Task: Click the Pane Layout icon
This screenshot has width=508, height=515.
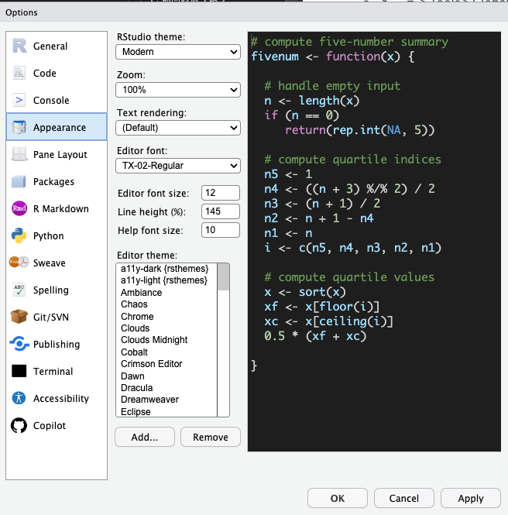Action: point(19,155)
